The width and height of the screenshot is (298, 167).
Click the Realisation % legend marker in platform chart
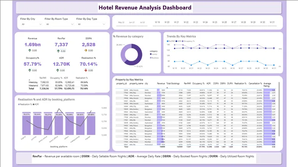pyautogui.click(x=19, y=104)
